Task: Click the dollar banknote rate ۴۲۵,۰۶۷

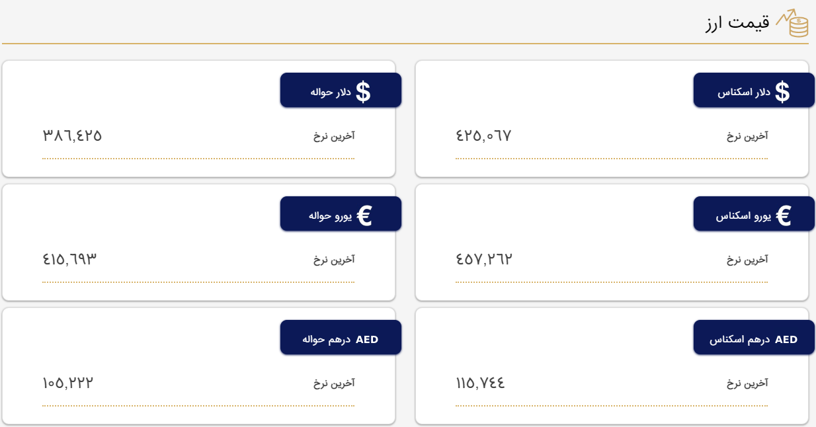Action: [483, 136]
